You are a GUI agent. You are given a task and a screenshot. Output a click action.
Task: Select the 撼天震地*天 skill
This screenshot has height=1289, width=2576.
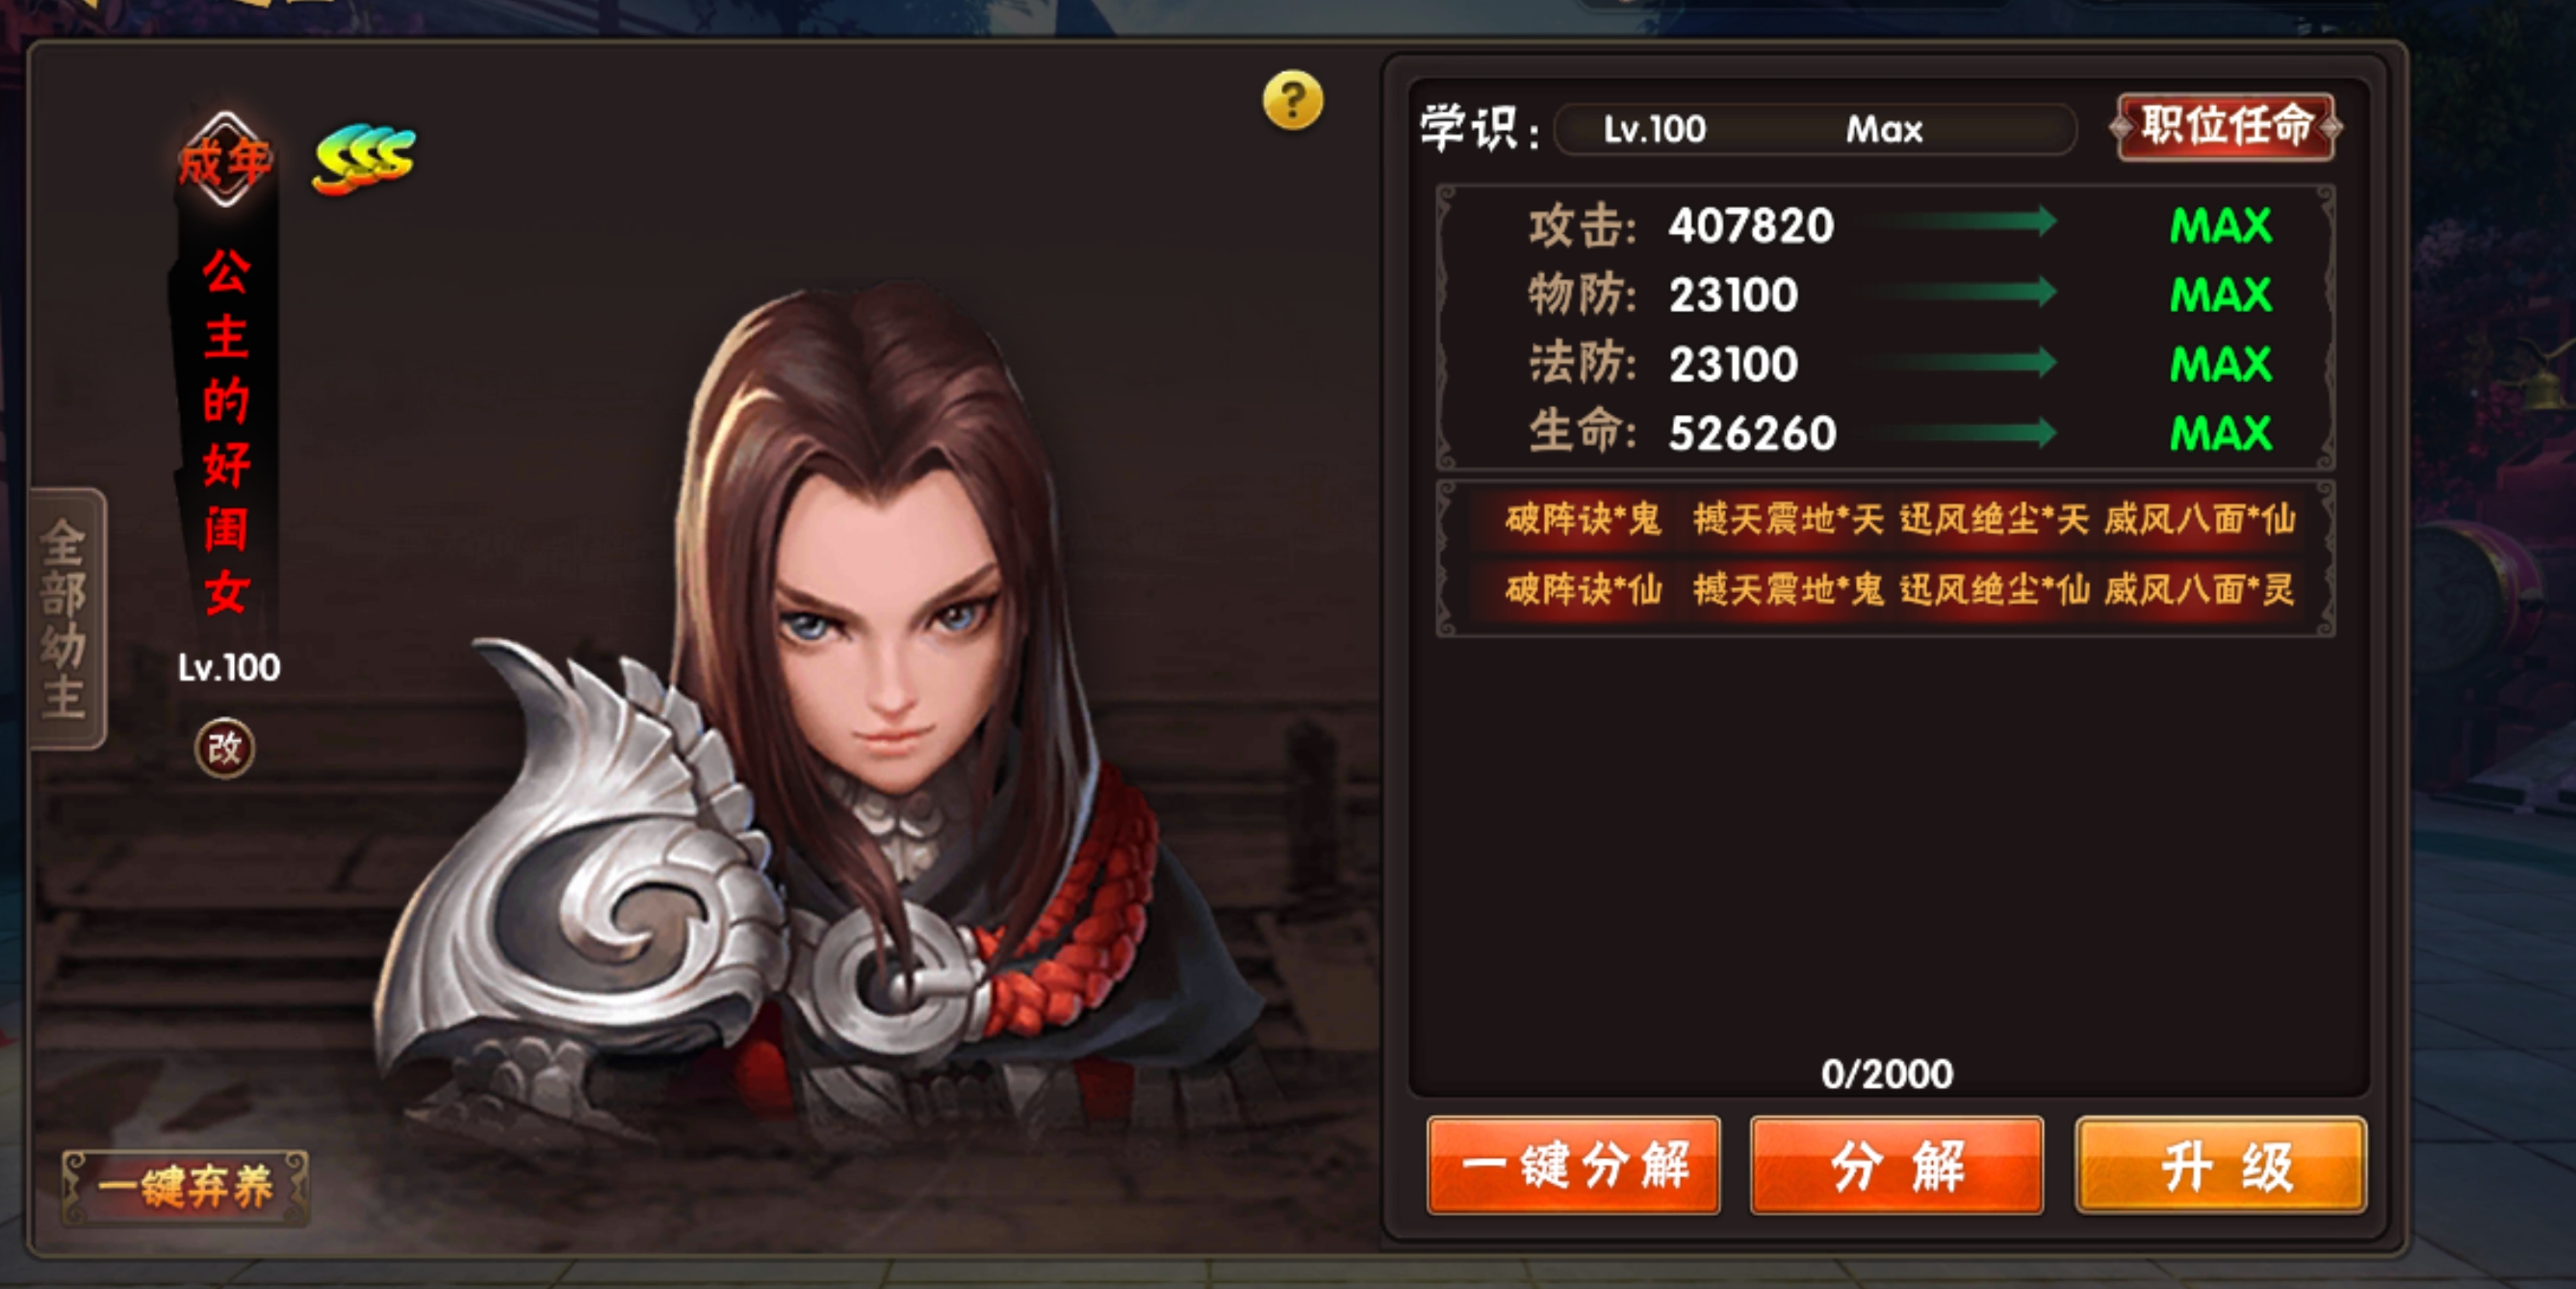pyautogui.click(x=1788, y=520)
